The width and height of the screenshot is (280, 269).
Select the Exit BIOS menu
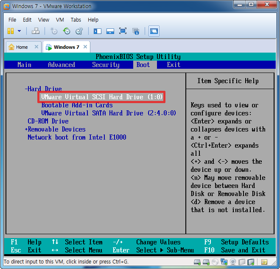point(174,64)
